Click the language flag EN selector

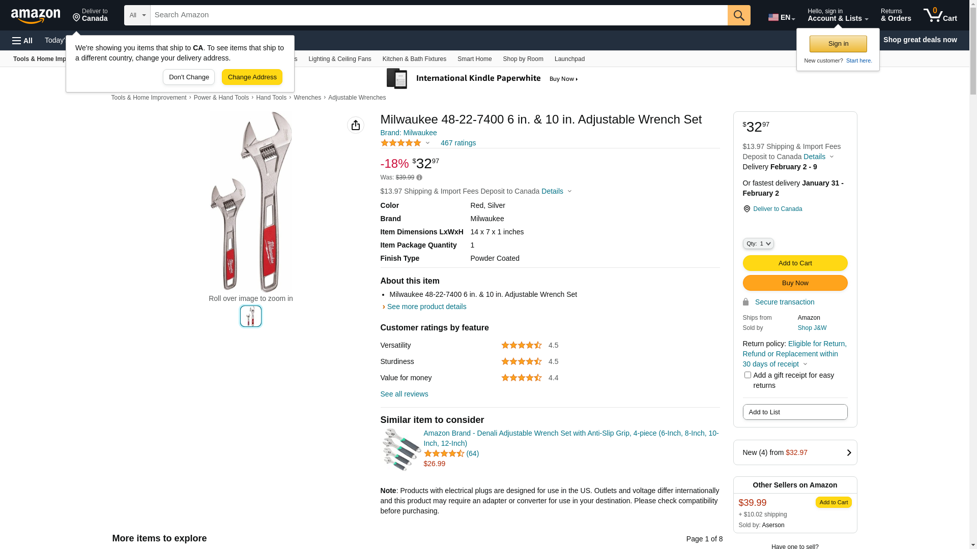[x=781, y=17]
